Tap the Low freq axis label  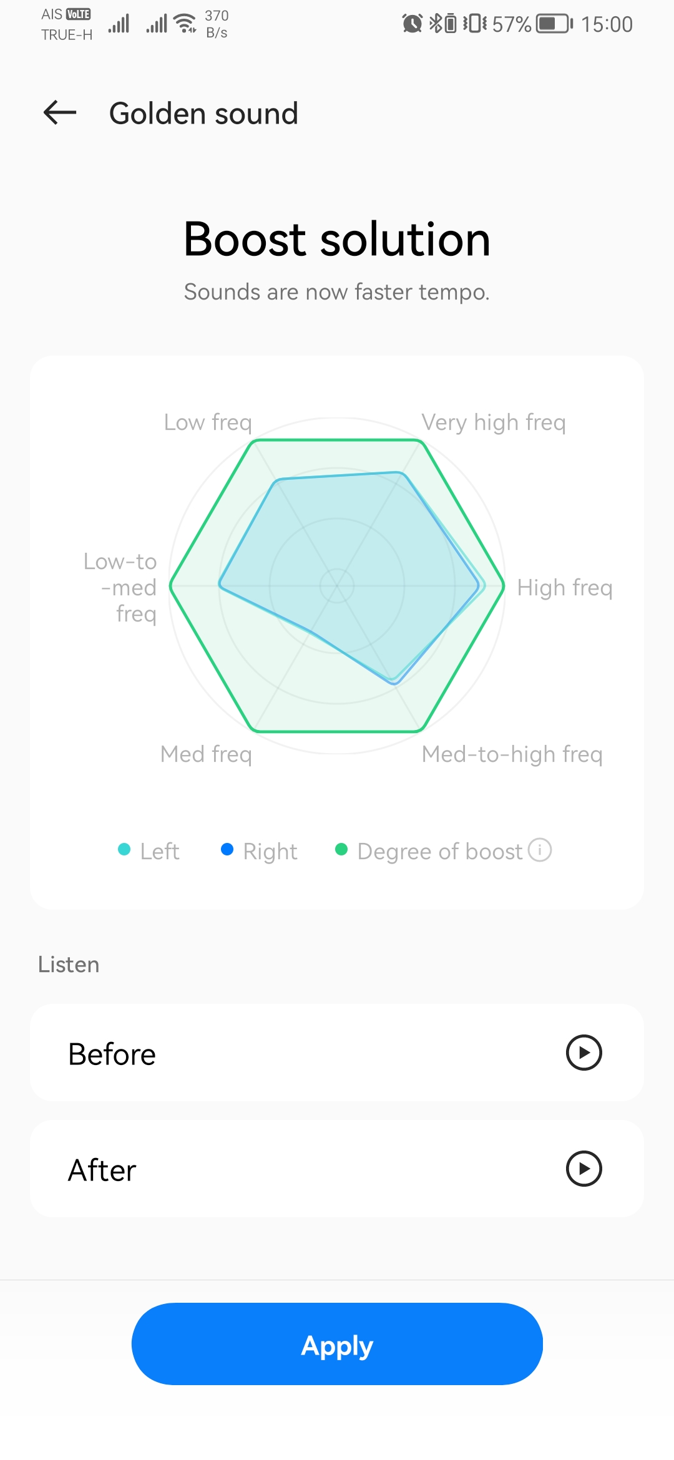[208, 422]
